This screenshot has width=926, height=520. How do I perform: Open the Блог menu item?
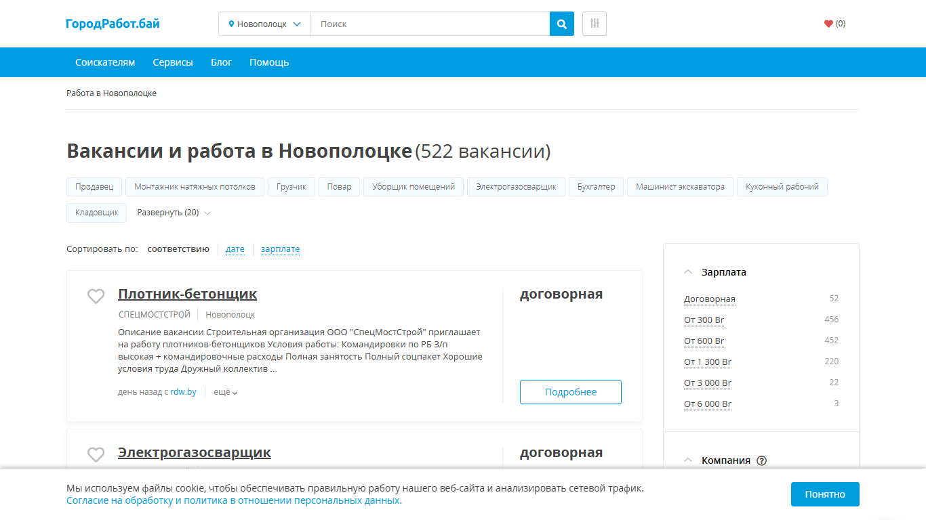pos(221,62)
